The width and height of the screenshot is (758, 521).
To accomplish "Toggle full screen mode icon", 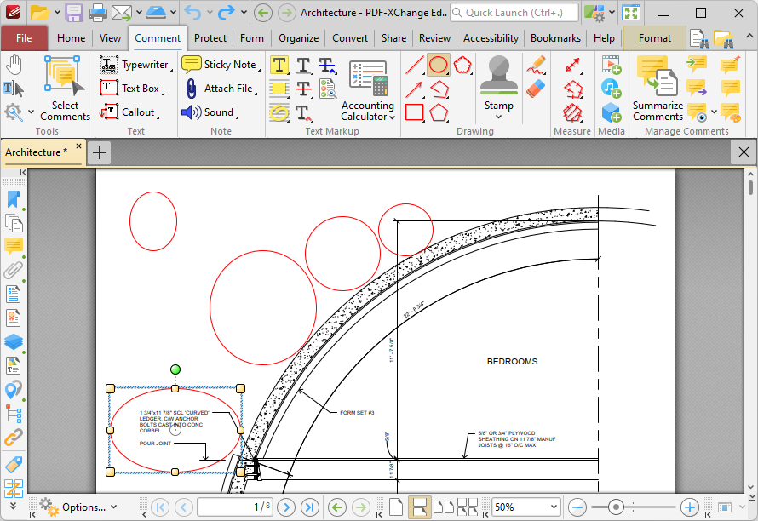I will point(631,13).
